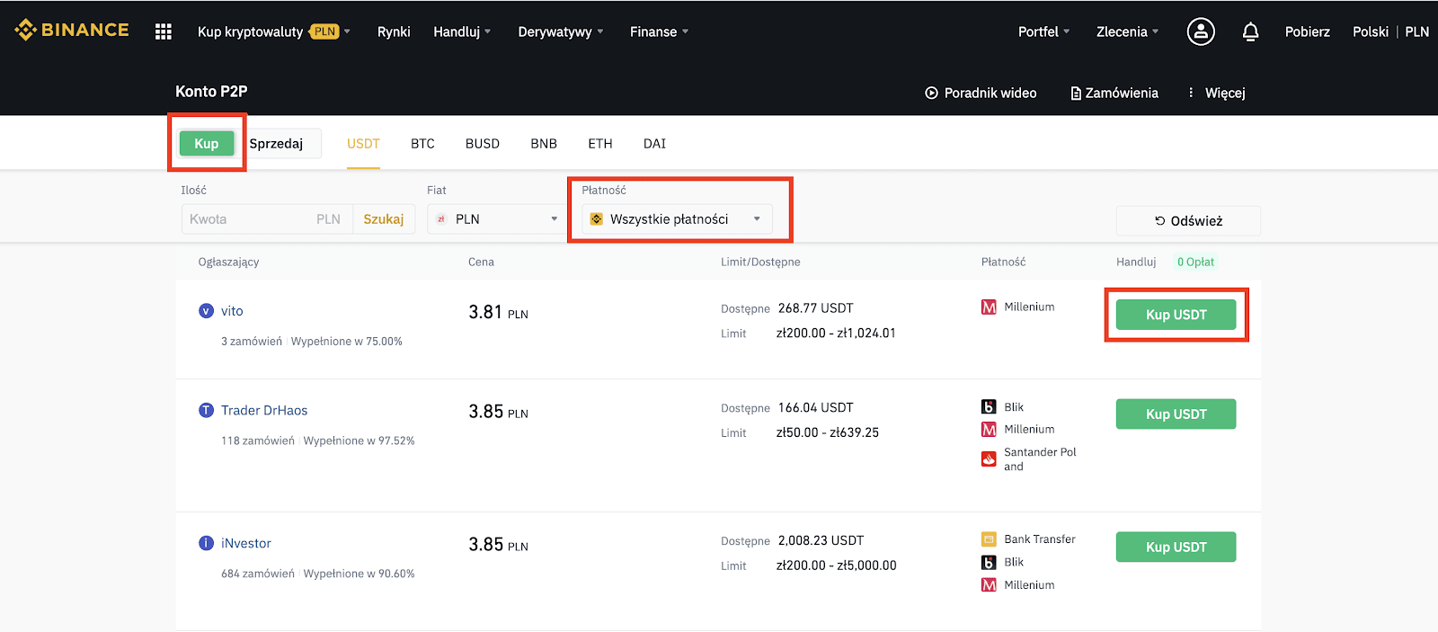Click the three-dot icon beside Więcej
1438x632 pixels.
(x=1191, y=93)
